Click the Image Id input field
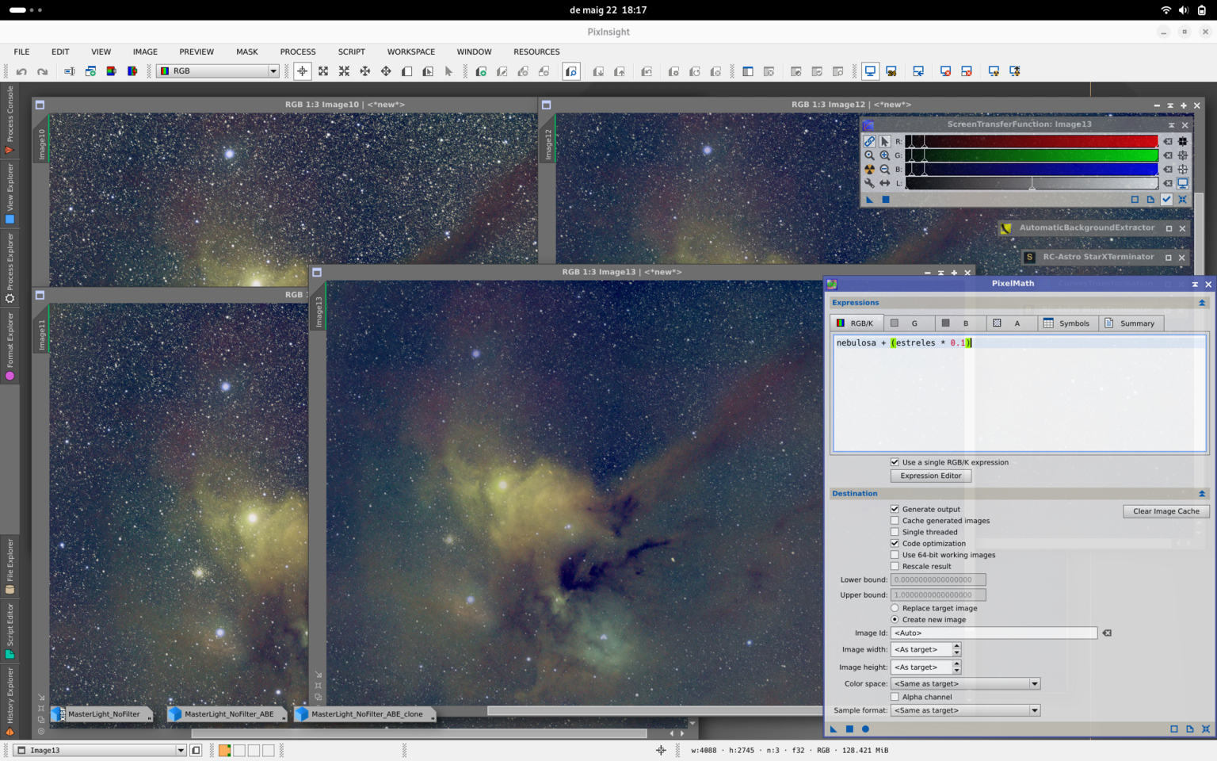The height and width of the screenshot is (761, 1217). pos(994,633)
